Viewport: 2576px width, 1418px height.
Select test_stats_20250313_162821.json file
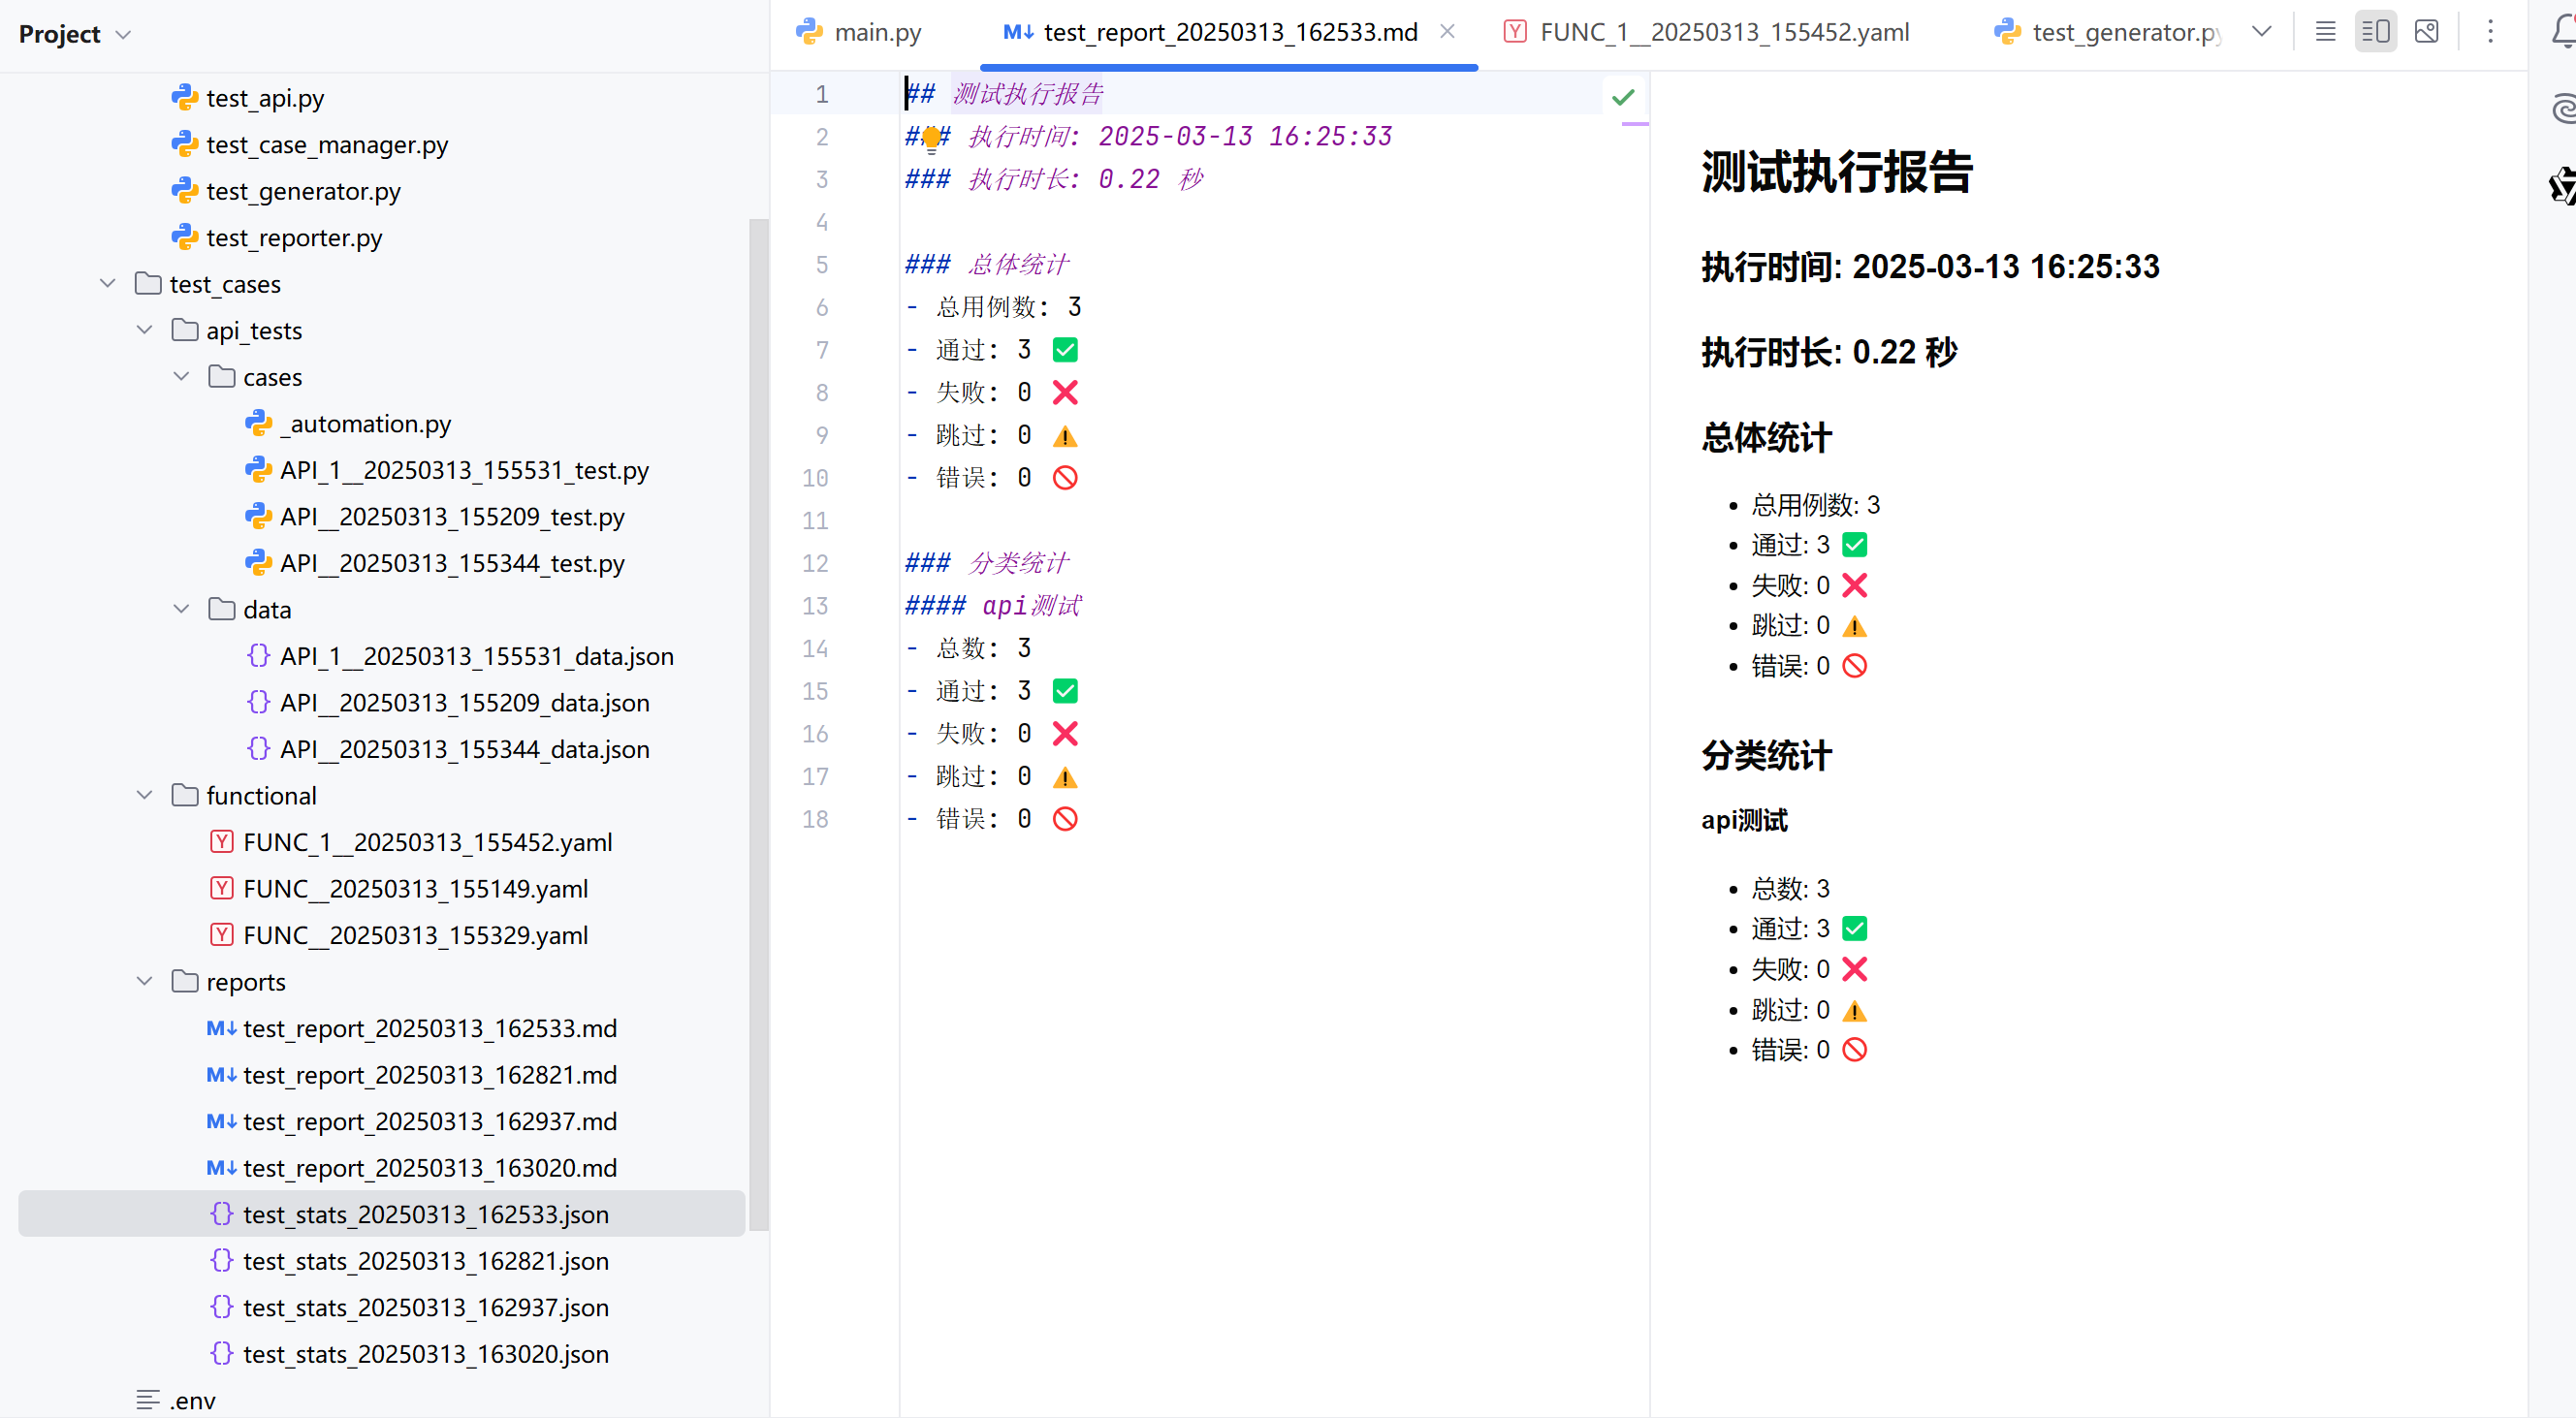[425, 1261]
